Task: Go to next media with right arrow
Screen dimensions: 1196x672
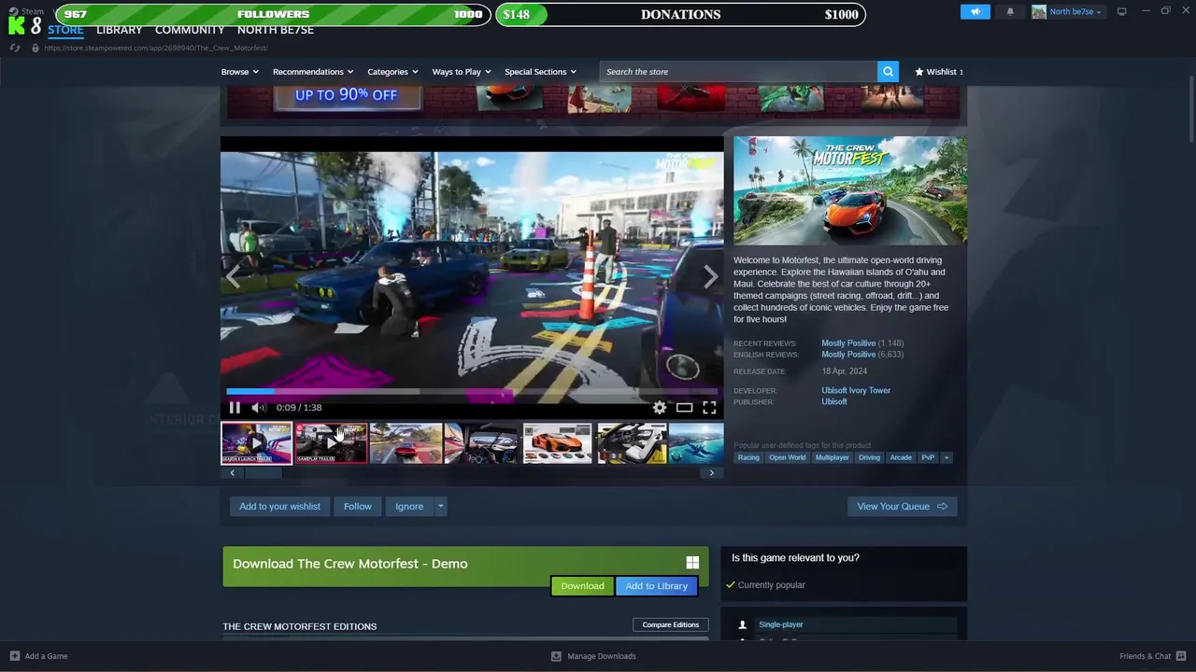Action: pos(711,276)
